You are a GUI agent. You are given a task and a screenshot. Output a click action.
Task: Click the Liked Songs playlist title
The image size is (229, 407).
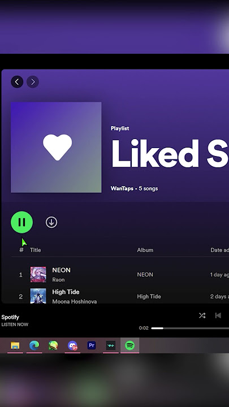coord(170,154)
